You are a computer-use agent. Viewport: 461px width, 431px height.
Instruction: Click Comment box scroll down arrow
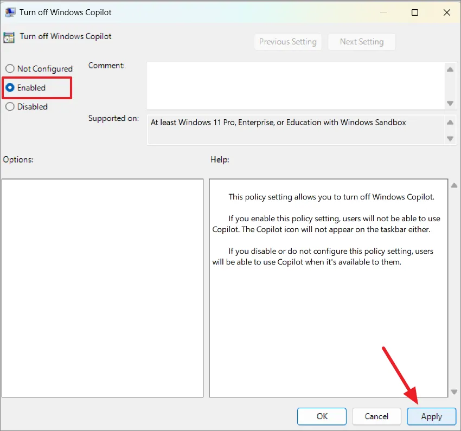click(450, 103)
